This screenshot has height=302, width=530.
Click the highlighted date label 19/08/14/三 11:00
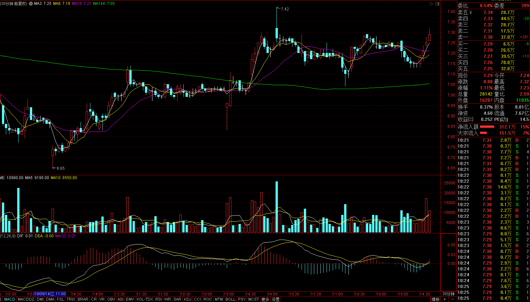point(50,294)
